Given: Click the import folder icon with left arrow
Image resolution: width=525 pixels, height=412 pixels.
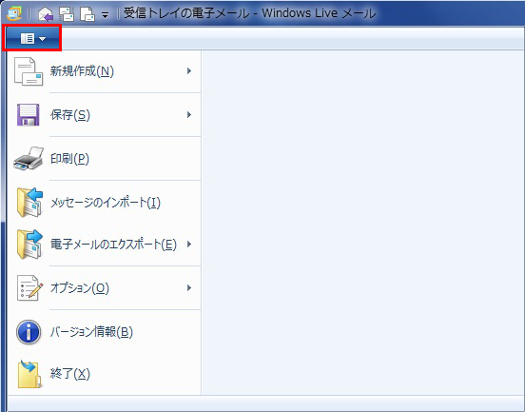Looking at the screenshot, I should [29, 203].
